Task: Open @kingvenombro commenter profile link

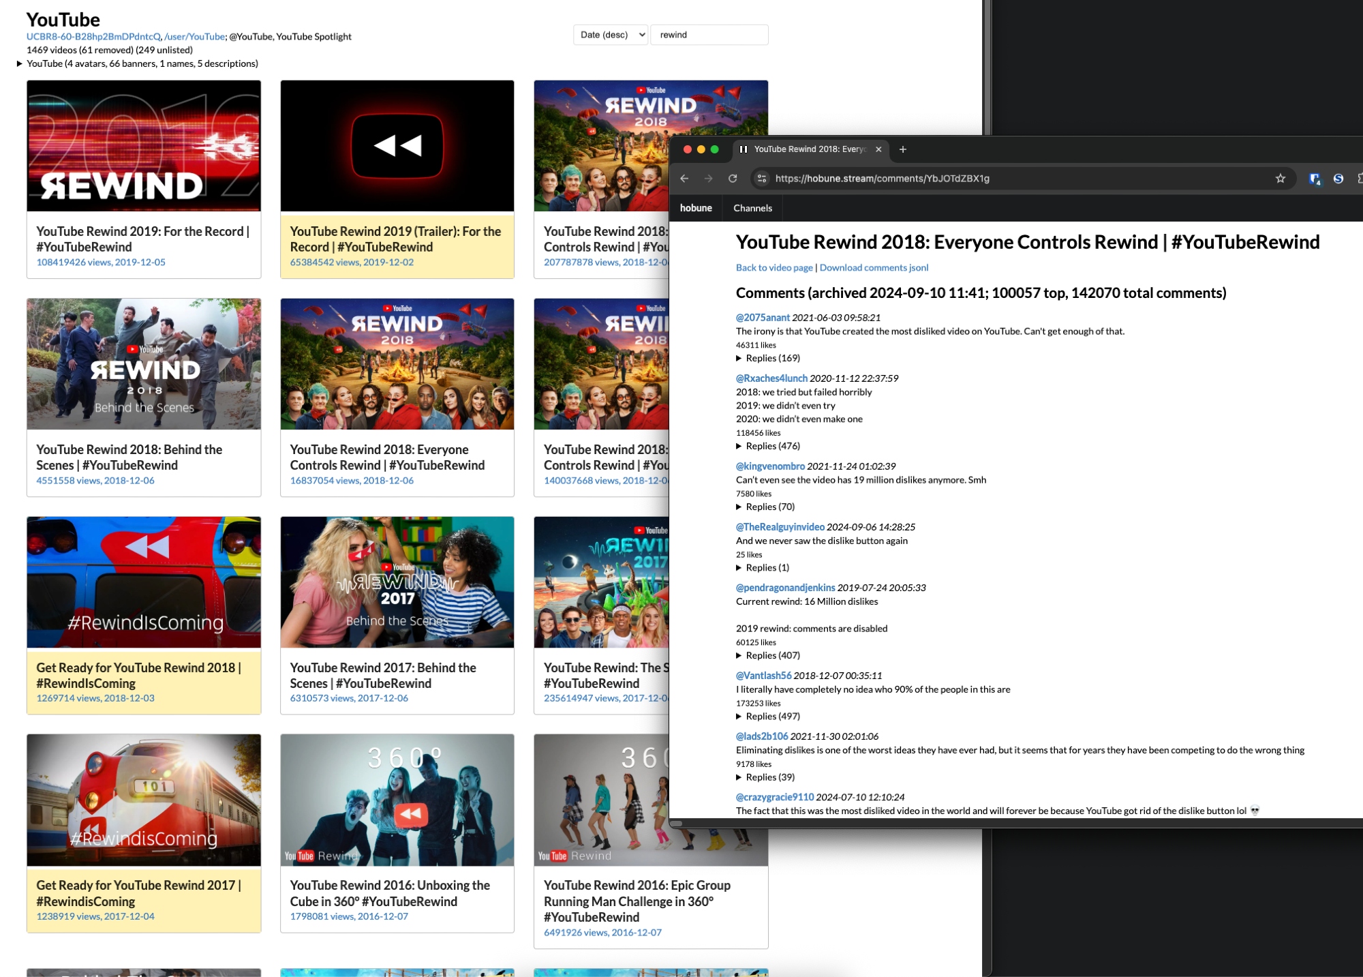Action: pyautogui.click(x=770, y=466)
